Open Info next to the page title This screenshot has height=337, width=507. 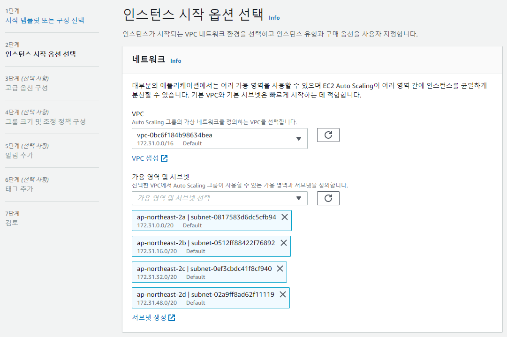tap(274, 18)
